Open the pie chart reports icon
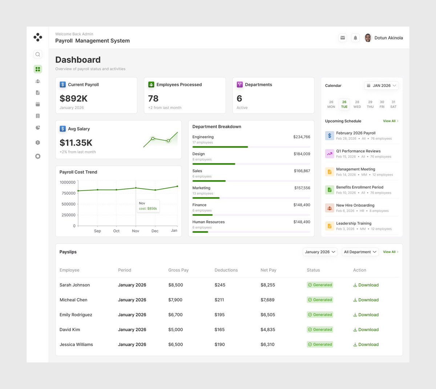The height and width of the screenshot is (389, 436). tap(38, 127)
